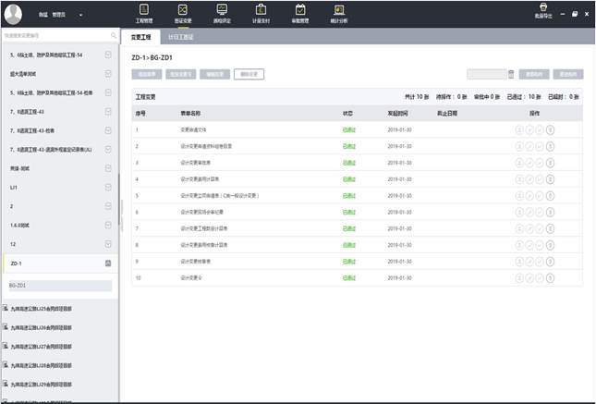Click the last action icon in row 1
This screenshot has width=596, height=404.
(x=551, y=130)
